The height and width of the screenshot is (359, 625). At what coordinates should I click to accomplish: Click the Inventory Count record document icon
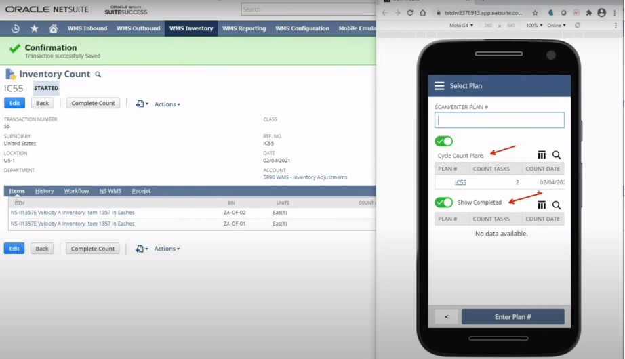pyautogui.click(x=10, y=74)
